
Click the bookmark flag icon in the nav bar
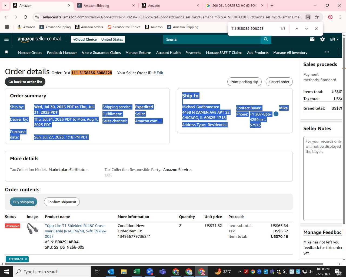[x=7, y=52]
